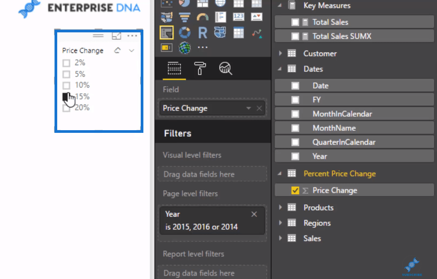
Task: Choose the route line custom visual
Action: (x=257, y=33)
